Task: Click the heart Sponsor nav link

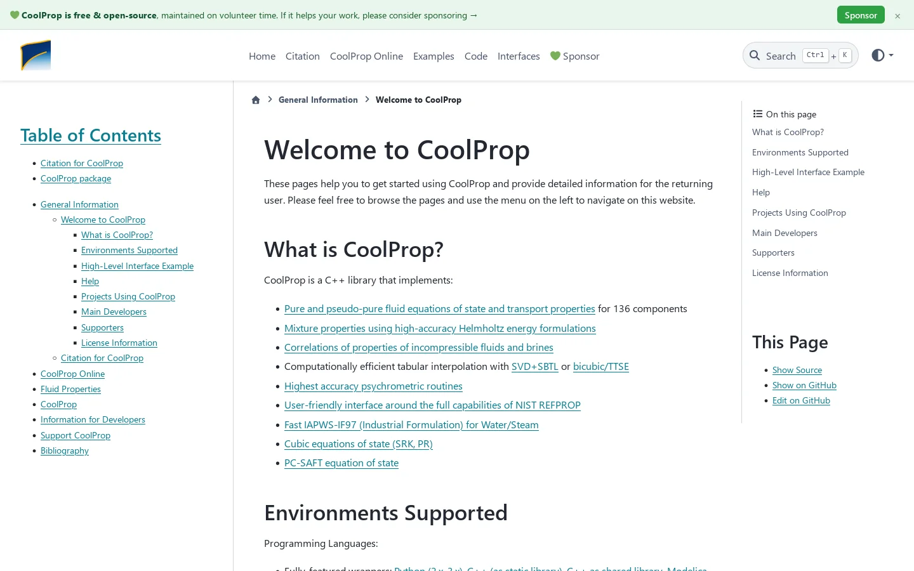Action: (574, 56)
